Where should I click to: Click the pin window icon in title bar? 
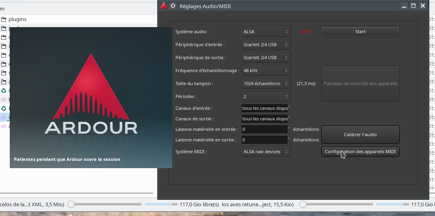(173, 6)
